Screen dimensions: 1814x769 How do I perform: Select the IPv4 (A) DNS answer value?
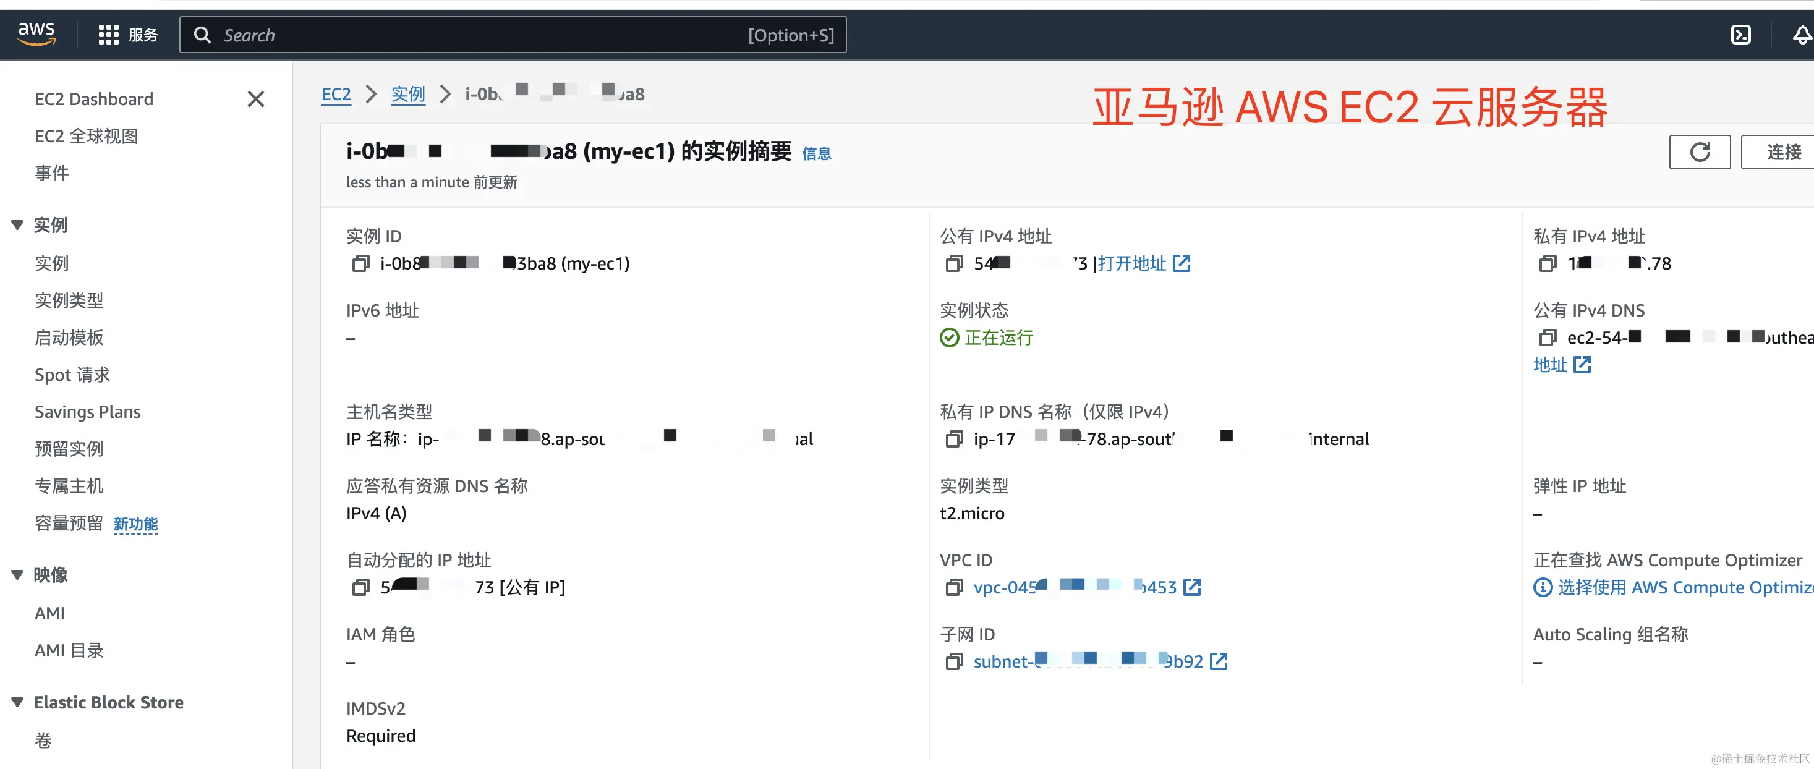[376, 513]
